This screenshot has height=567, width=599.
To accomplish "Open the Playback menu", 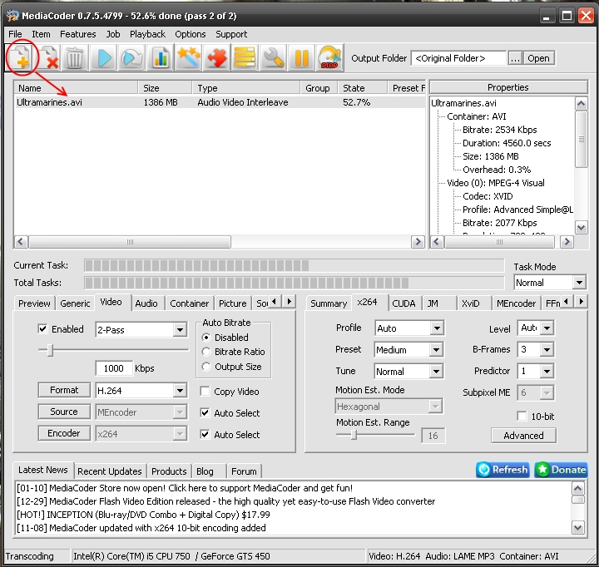I will click(147, 34).
